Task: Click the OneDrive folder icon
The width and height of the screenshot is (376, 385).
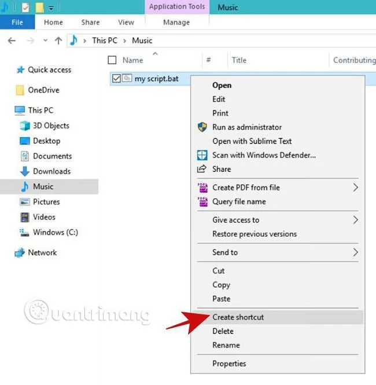Action: point(20,90)
